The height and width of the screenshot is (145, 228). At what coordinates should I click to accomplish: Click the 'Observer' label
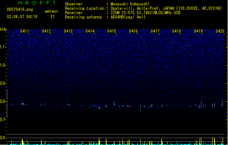pyautogui.click(x=74, y=4)
